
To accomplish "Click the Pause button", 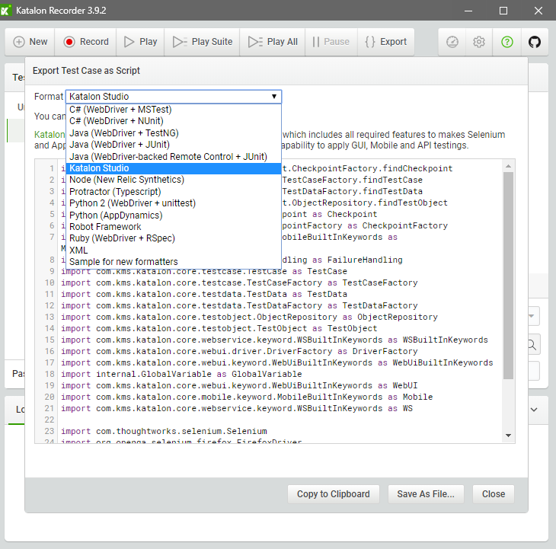I will coord(331,42).
